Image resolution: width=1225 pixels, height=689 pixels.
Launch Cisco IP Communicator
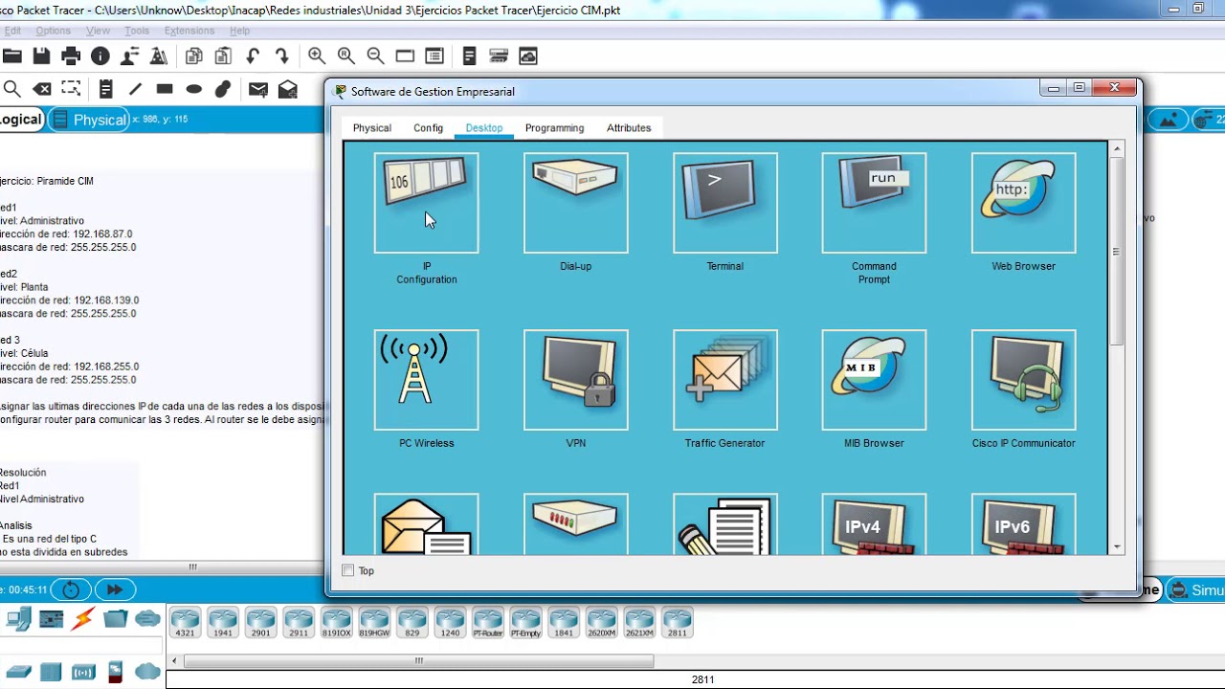click(x=1023, y=380)
